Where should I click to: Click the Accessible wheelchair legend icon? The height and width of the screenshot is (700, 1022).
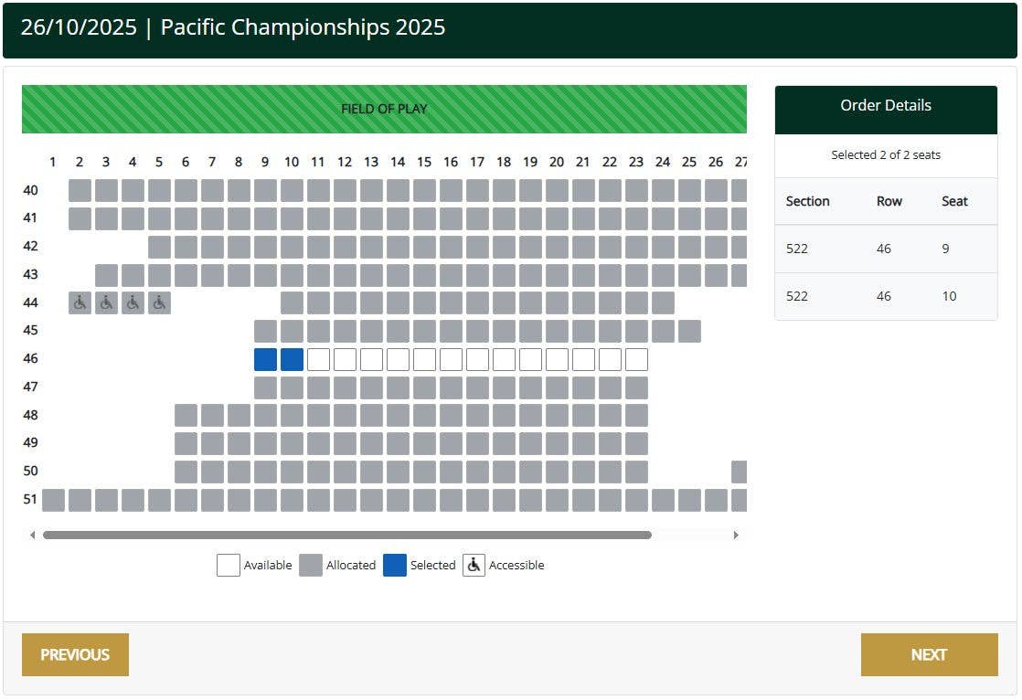point(474,565)
